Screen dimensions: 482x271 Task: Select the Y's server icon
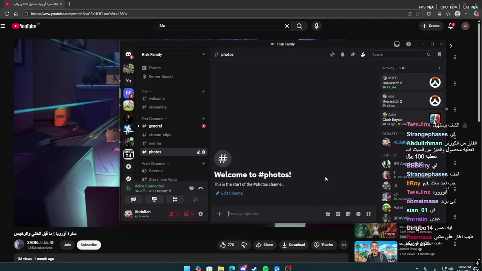128,81
